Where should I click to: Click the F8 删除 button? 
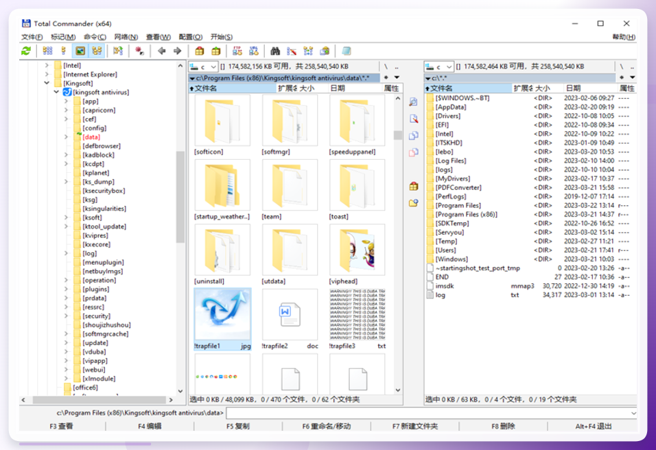[x=503, y=426]
